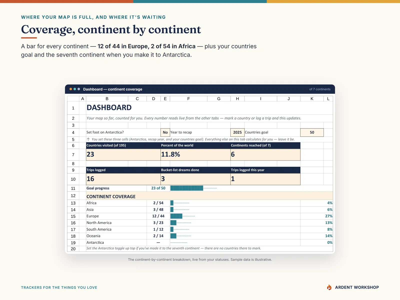This screenshot has width=400, height=300.
Task: Click the Goal progress bar
Action: coord(193,188)
